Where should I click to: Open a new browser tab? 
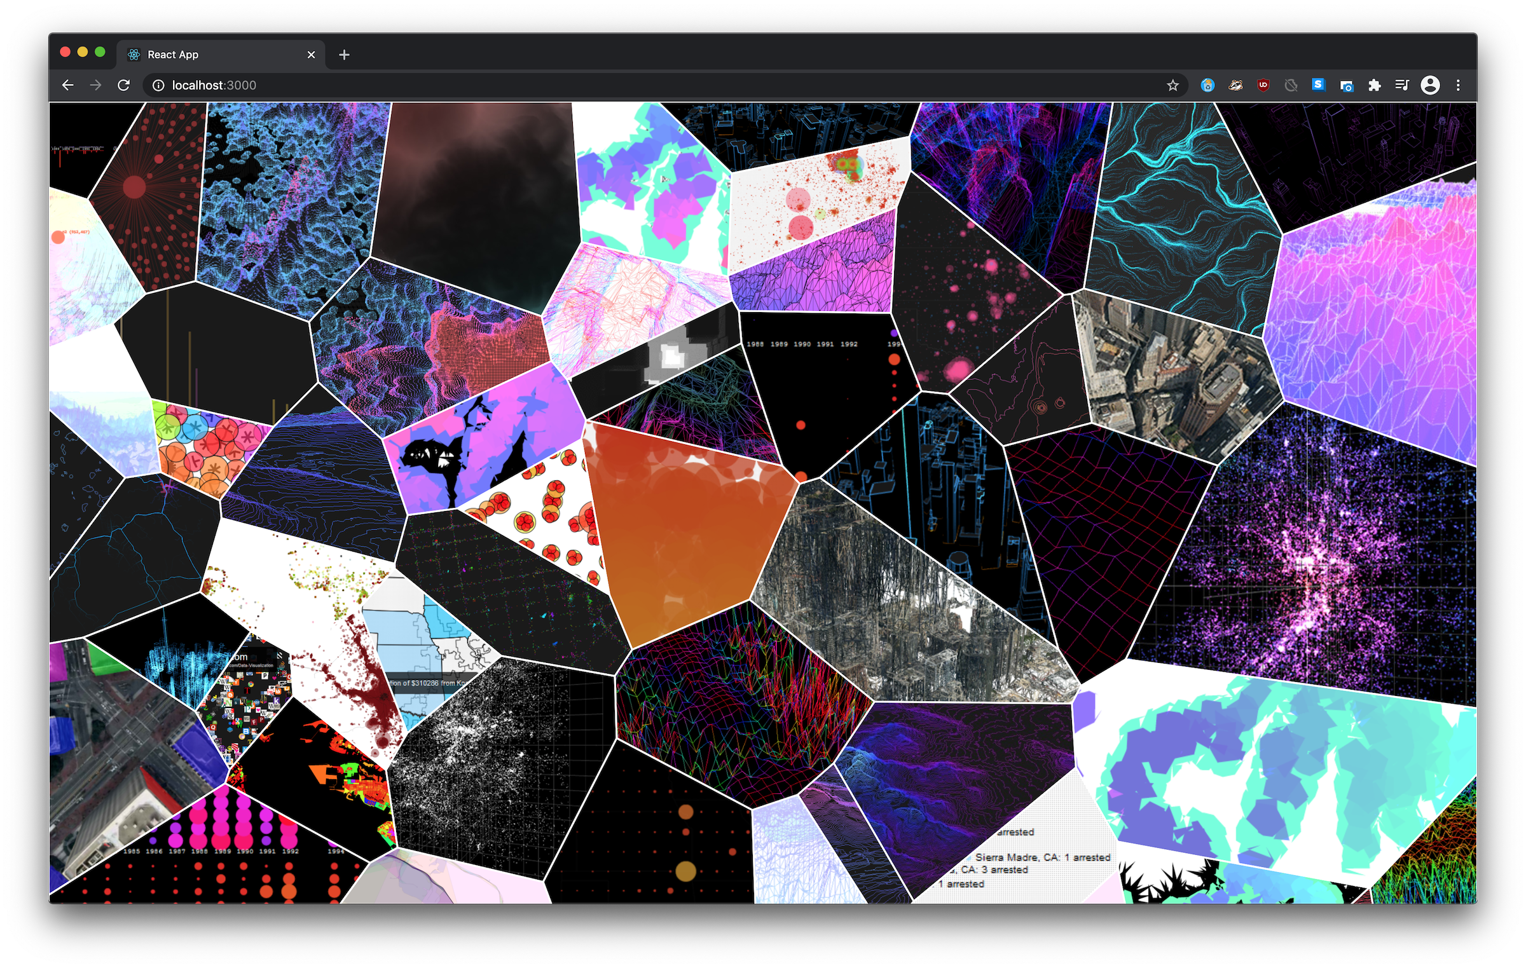click(x=344, y=55)
